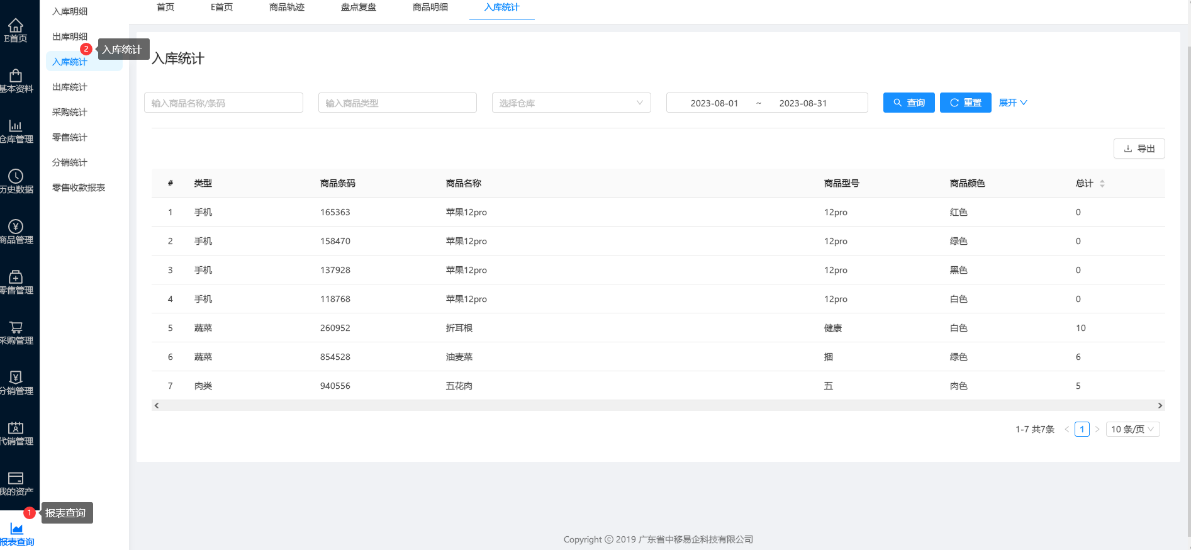The height and width of the screenshot is (550, 1191).
Task: Click barcode cell 854528
Action: [x=335, y=357]
